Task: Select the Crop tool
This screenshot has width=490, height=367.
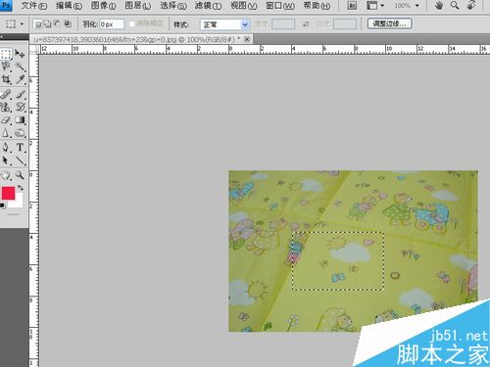Action: pyautogui.click(x=6, y=79)
